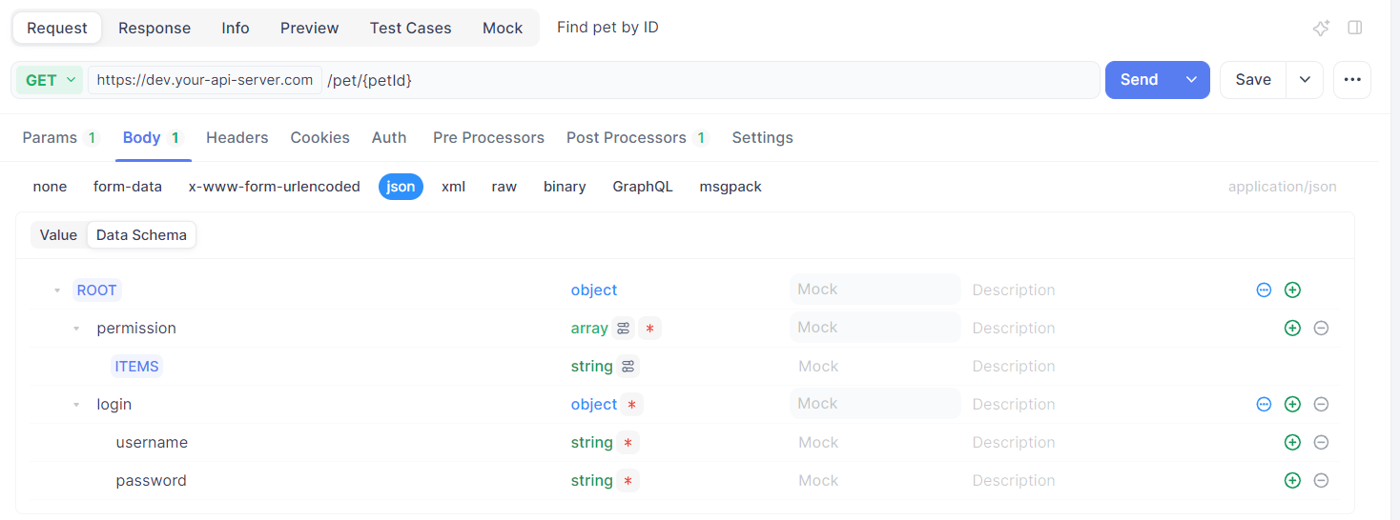The height and width of the screenshot is (520, 1400).
Task: Open ROOT row more actions icon
Action: click(x=1264, y=290)
